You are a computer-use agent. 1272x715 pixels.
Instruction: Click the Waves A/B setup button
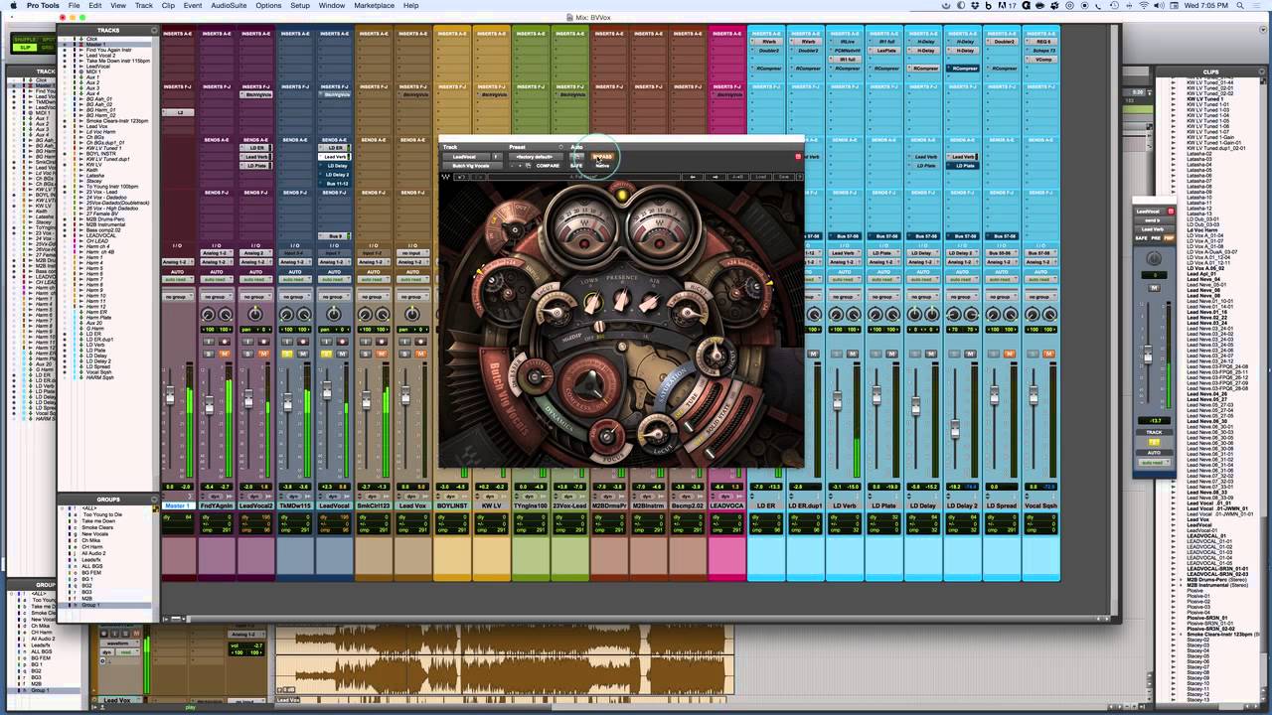click(x=736, y=177)
